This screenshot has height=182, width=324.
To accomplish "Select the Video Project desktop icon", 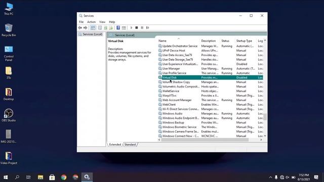I will coord(9,158).
